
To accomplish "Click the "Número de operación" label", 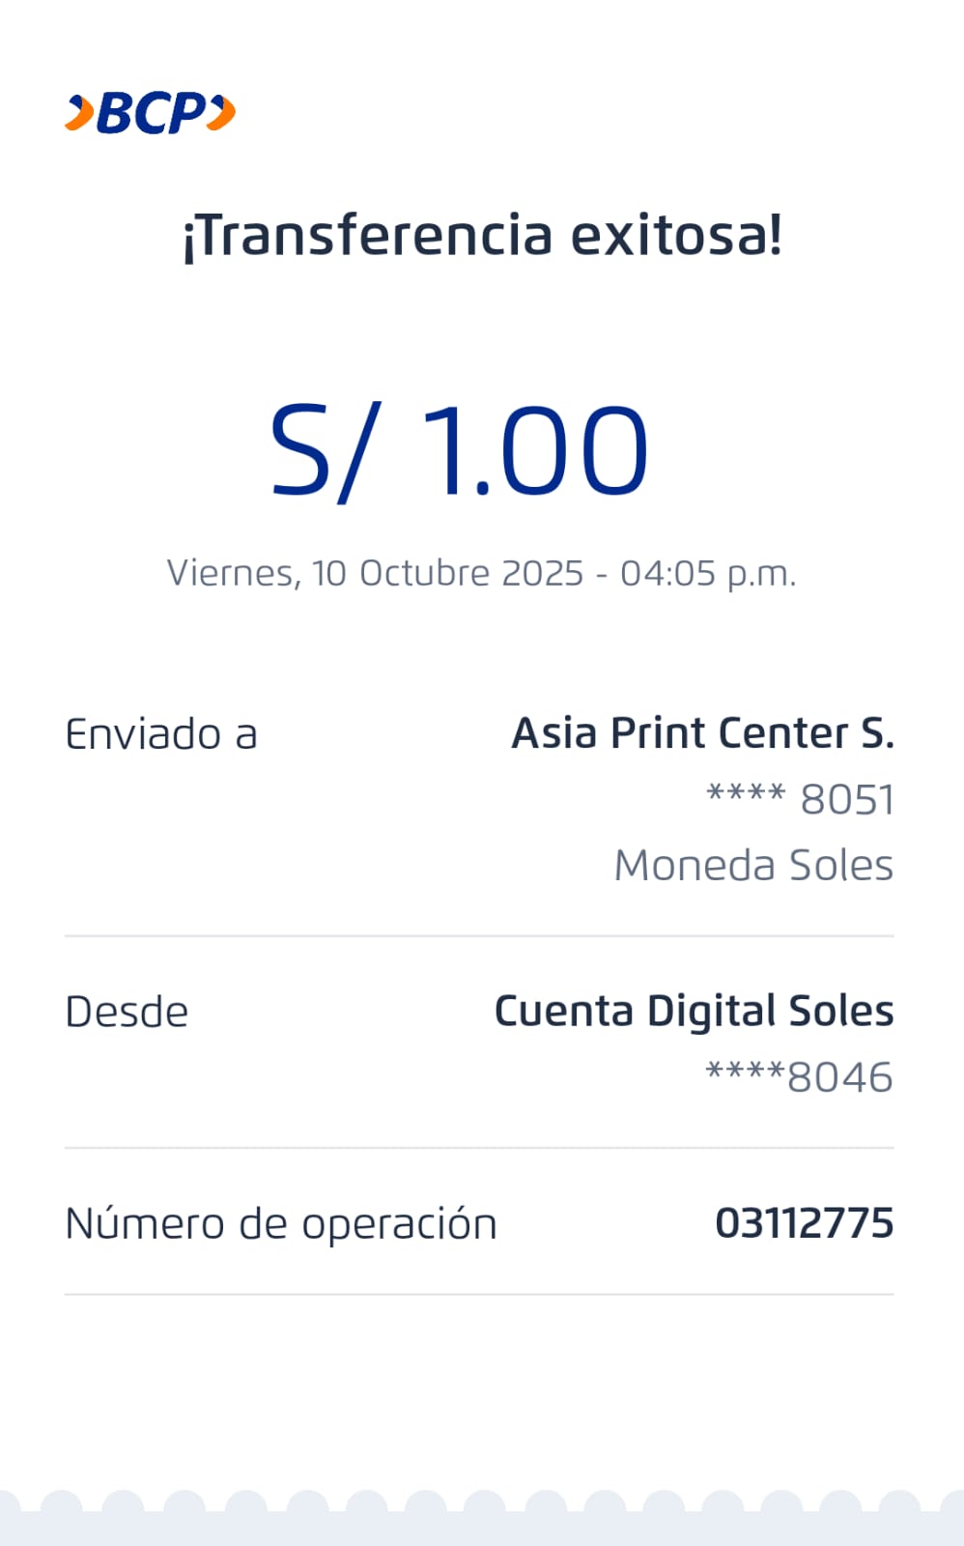I will 280,1223.
